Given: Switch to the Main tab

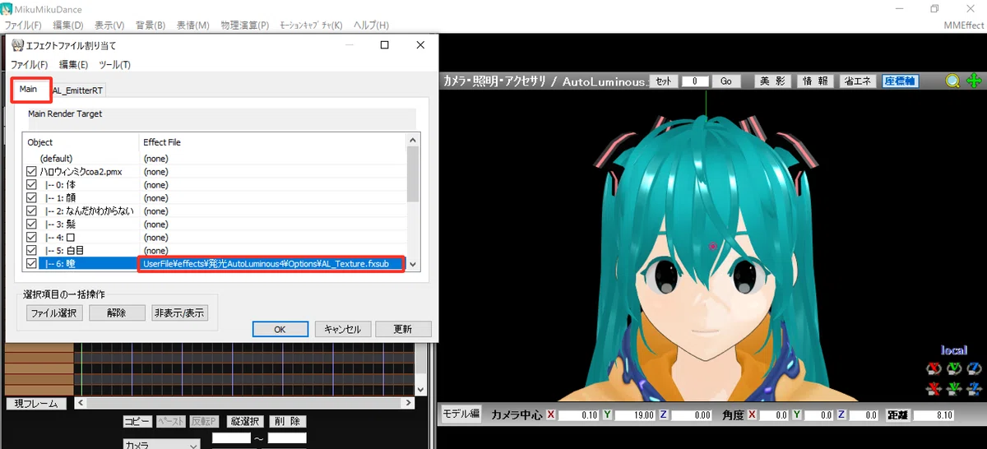Looking at the screenshot, I should pos(28,89).
